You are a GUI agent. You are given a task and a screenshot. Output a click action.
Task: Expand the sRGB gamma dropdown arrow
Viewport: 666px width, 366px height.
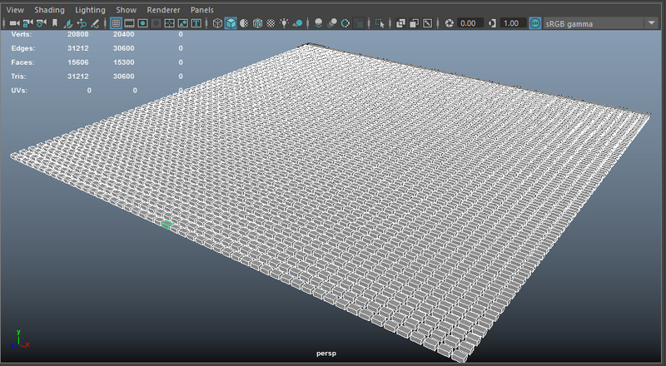coord(652,23)
